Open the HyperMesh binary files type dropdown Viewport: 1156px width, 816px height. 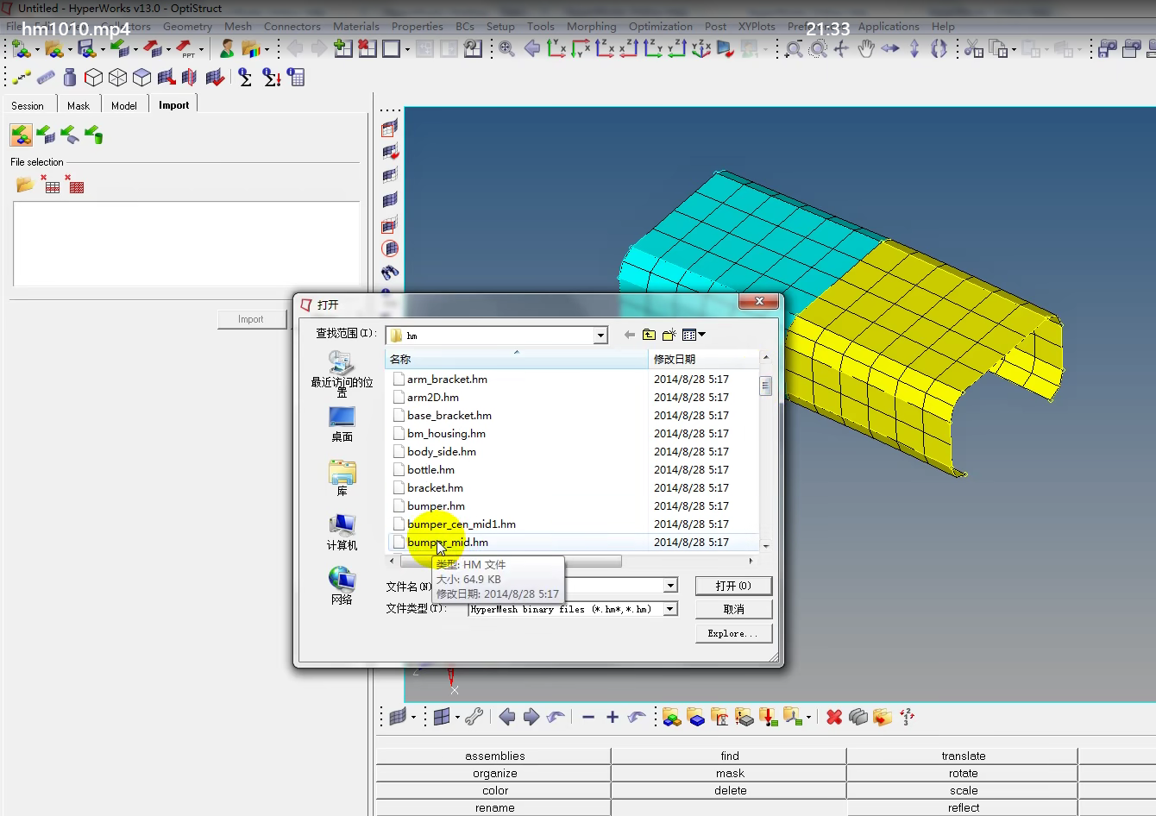click(x=670, y=608)
